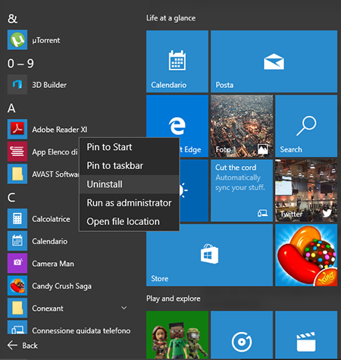Screen dimensions: 341x360
Task: Click the Candy Crush Saga list icon
Action: click(17, 286)
